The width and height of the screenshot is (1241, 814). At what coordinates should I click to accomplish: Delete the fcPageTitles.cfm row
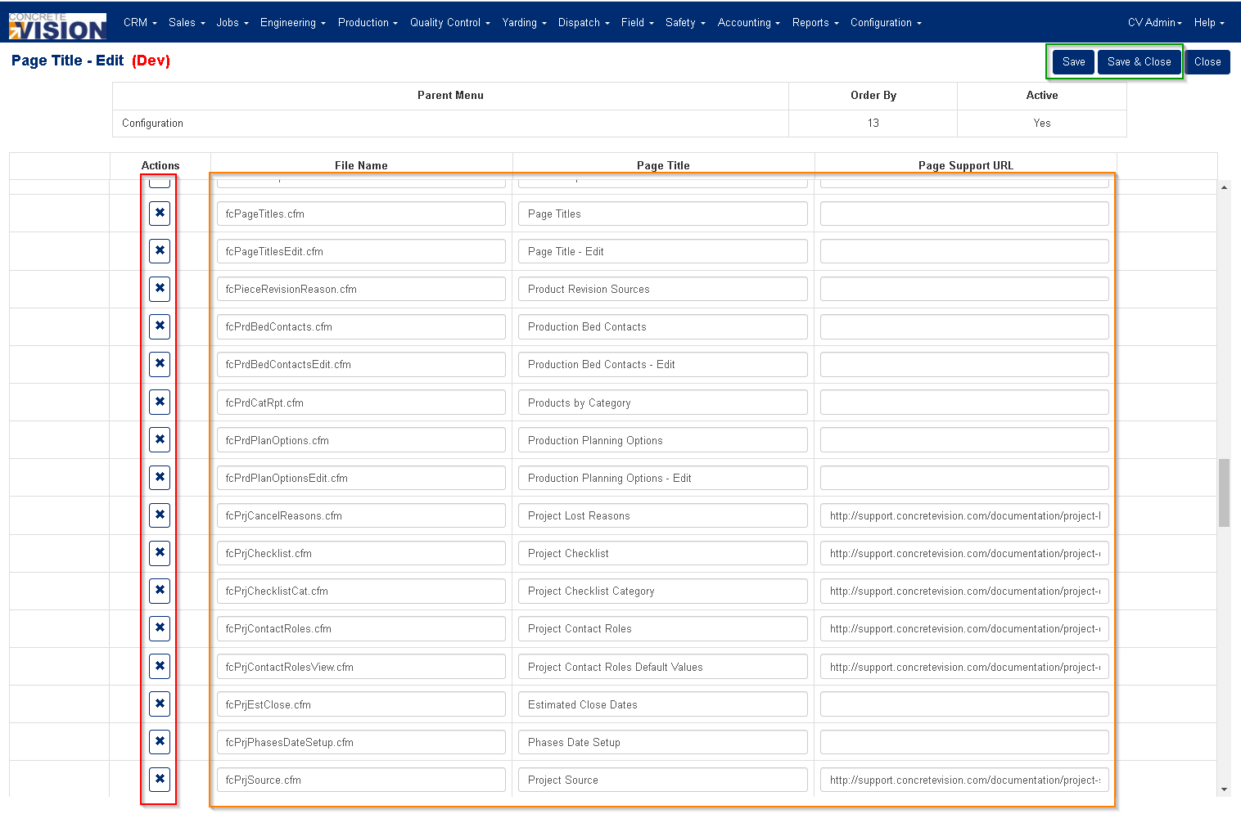pyautogui.click(x=160, y=214)
